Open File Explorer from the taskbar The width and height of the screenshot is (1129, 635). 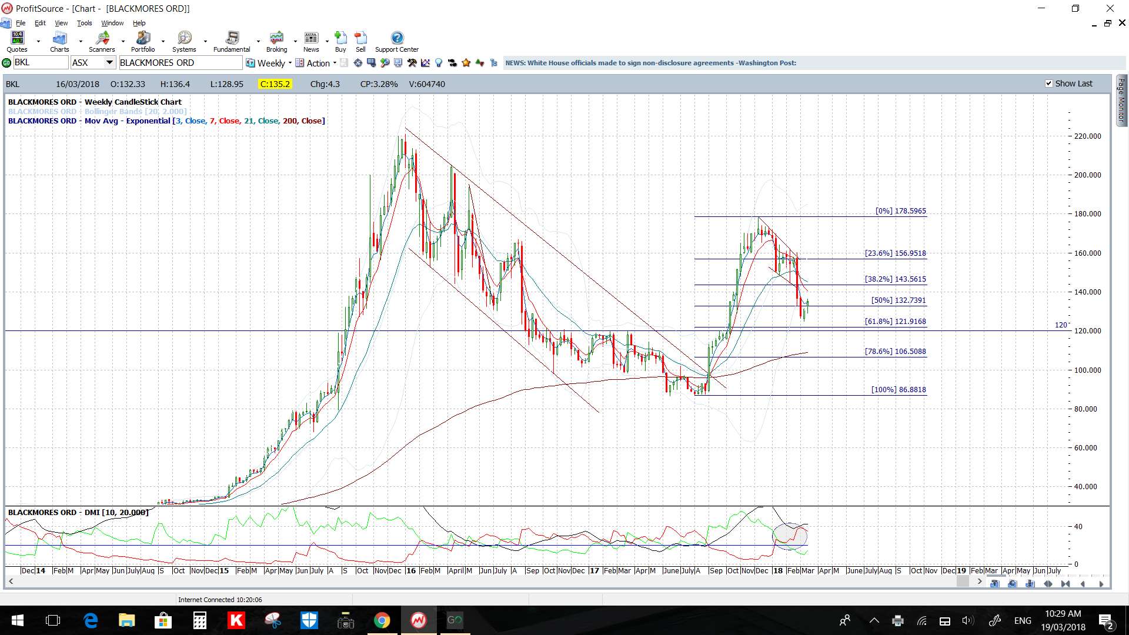[127, 620]
